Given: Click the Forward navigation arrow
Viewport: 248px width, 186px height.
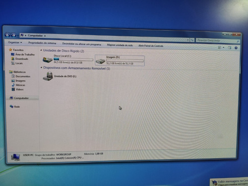Looking at the screenshot, I should [13, 35].
